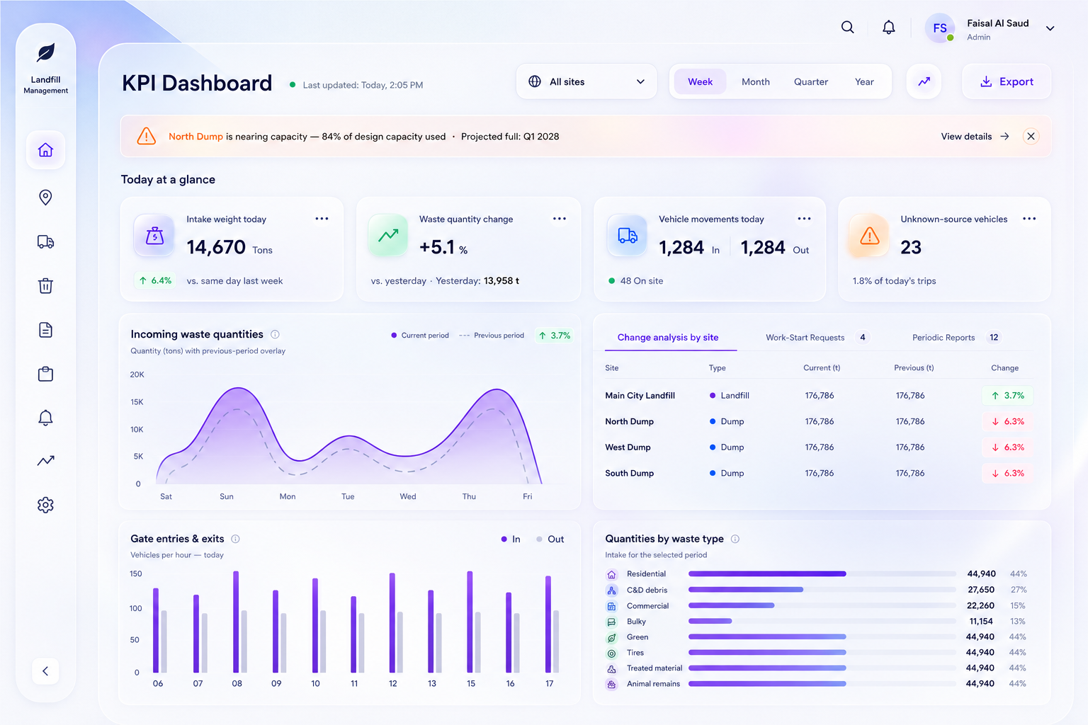Open the document reports sidebar icon

[x=45, y=330]
